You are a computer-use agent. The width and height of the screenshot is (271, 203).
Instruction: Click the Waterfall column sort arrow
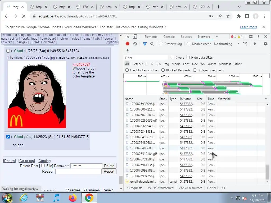[x=266, y=99]
